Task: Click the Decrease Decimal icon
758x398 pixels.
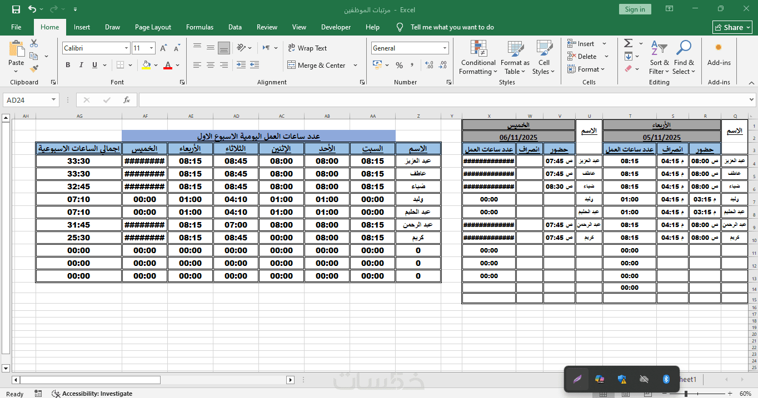Action: tap(443, 65)
